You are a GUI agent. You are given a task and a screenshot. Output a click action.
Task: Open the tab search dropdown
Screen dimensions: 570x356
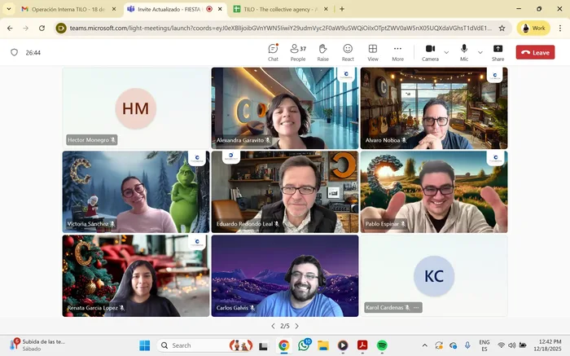9,9
